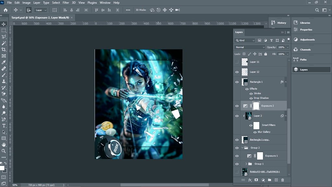332x187 pixels.
Task: Open the History panel
Action: [x=279, y=23]
